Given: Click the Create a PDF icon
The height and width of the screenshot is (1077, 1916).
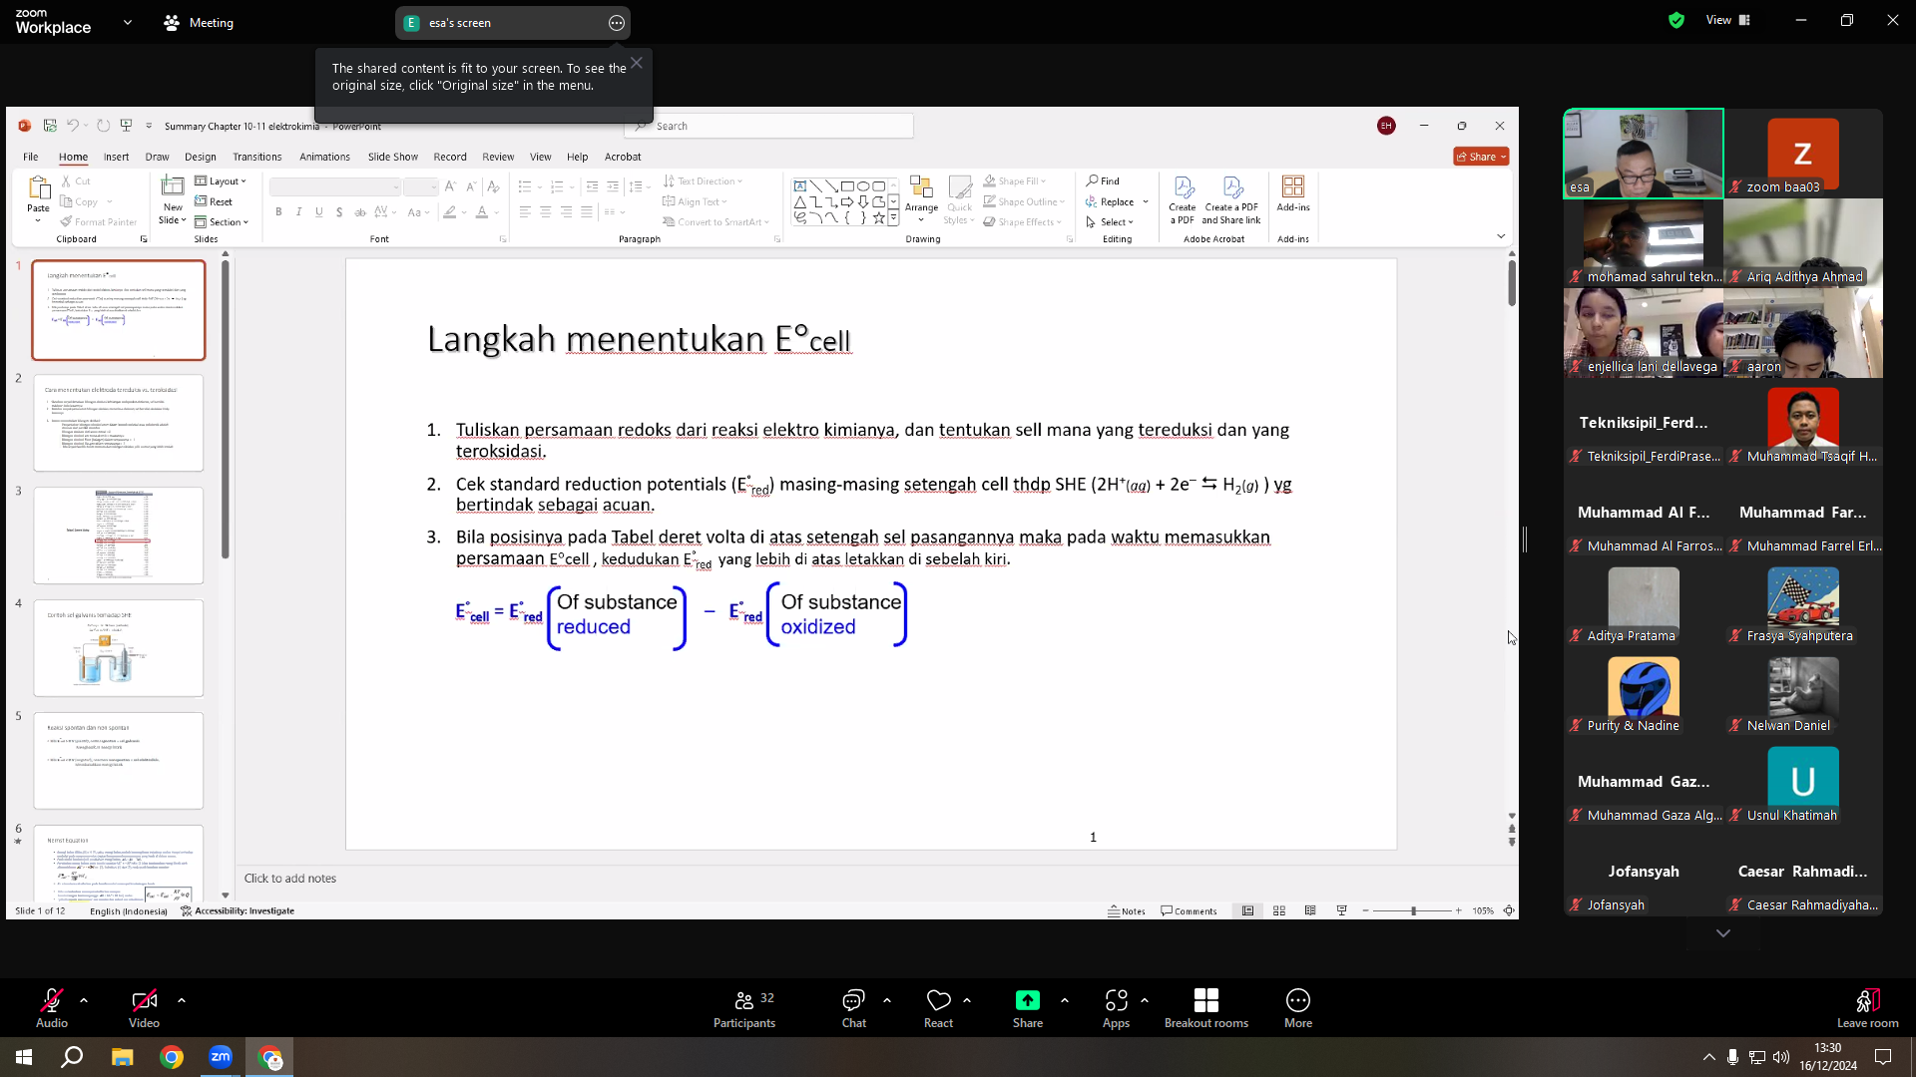Looking at the screenshot, I should [x=1183, y=186].
